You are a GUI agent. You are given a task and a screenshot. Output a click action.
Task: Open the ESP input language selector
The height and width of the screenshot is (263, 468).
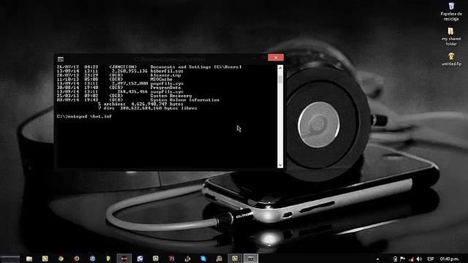[x=431, y=259]
